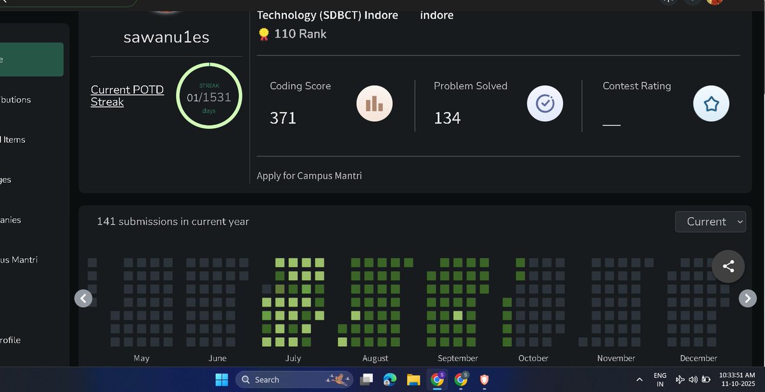The width and height of the screenshot is (765, 392).
Task: Open the Current year dropdown
Action: tap(711, 222)
